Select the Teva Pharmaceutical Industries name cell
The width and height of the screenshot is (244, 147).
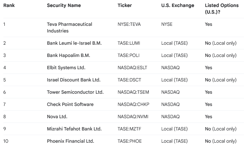pos(69,27)
